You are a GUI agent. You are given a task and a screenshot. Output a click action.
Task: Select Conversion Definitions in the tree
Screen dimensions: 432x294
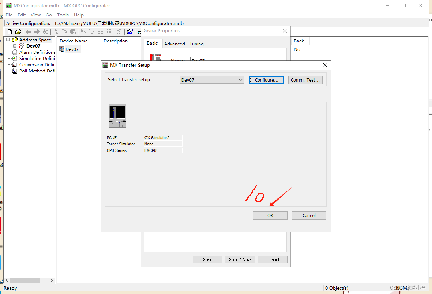pyautogui.click(x=37, y=64)
